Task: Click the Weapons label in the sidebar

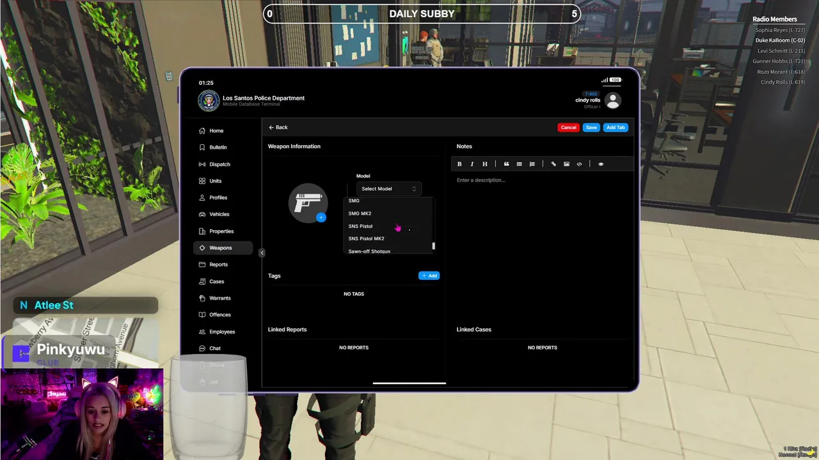Action: (220, 248)
